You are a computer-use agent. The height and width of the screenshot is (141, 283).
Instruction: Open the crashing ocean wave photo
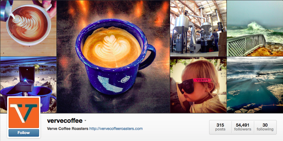(x=255, y=28)
